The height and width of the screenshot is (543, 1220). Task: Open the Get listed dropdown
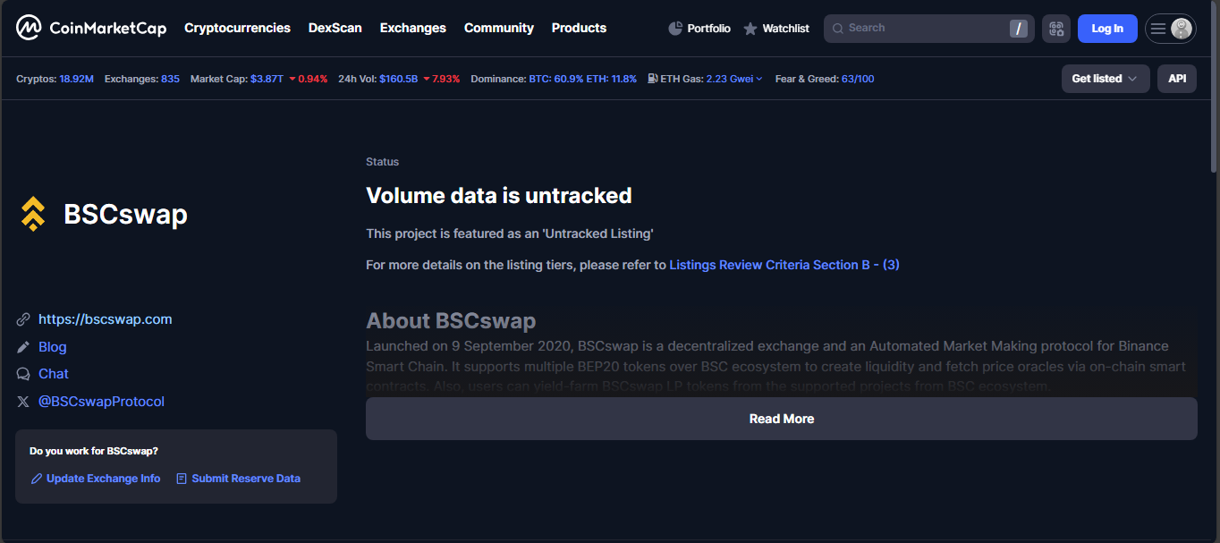(1106, 79)
